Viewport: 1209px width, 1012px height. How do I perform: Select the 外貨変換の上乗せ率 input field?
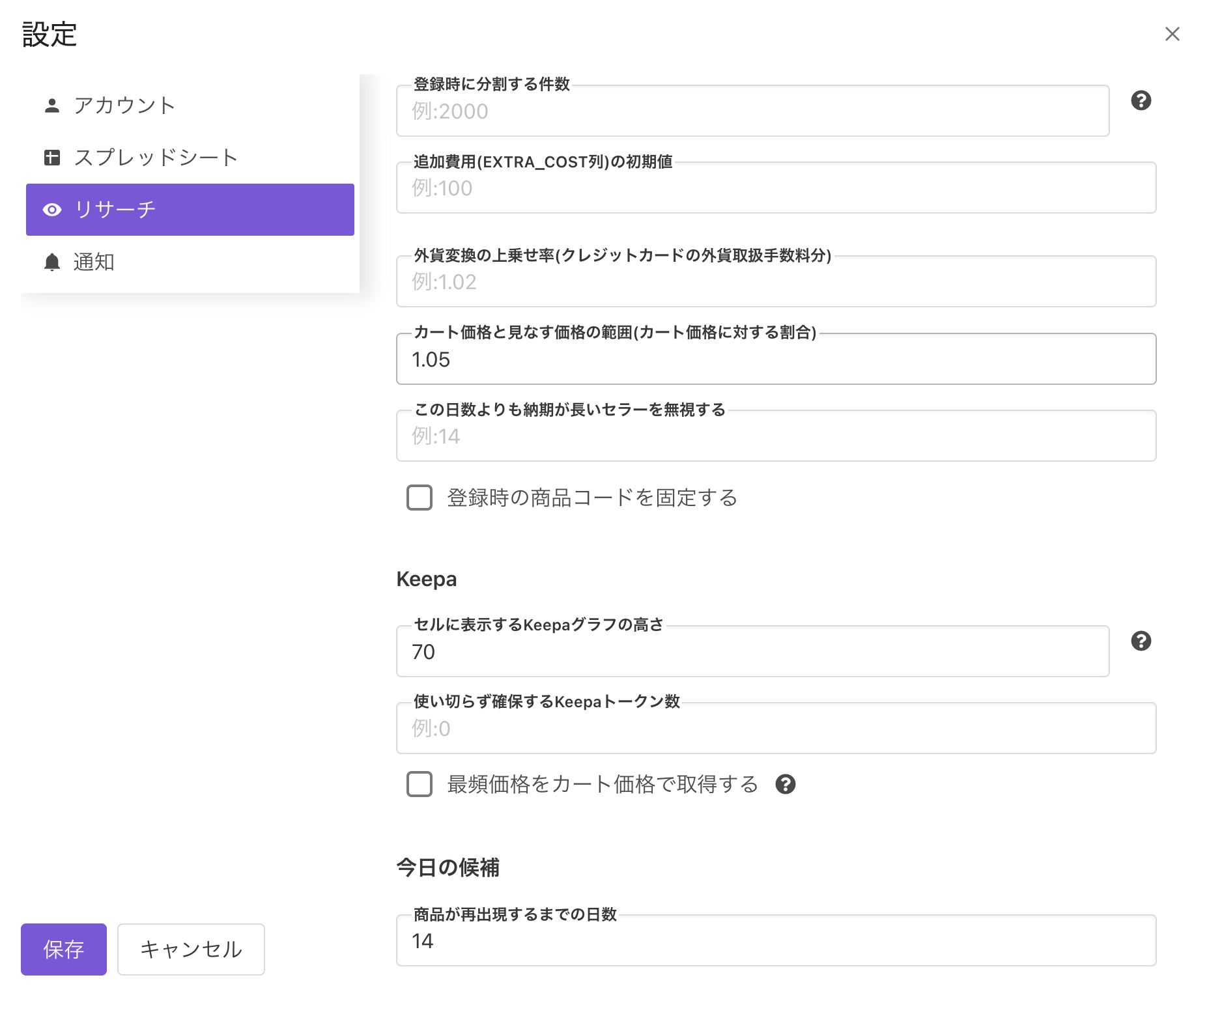click(x=776, y=282)
